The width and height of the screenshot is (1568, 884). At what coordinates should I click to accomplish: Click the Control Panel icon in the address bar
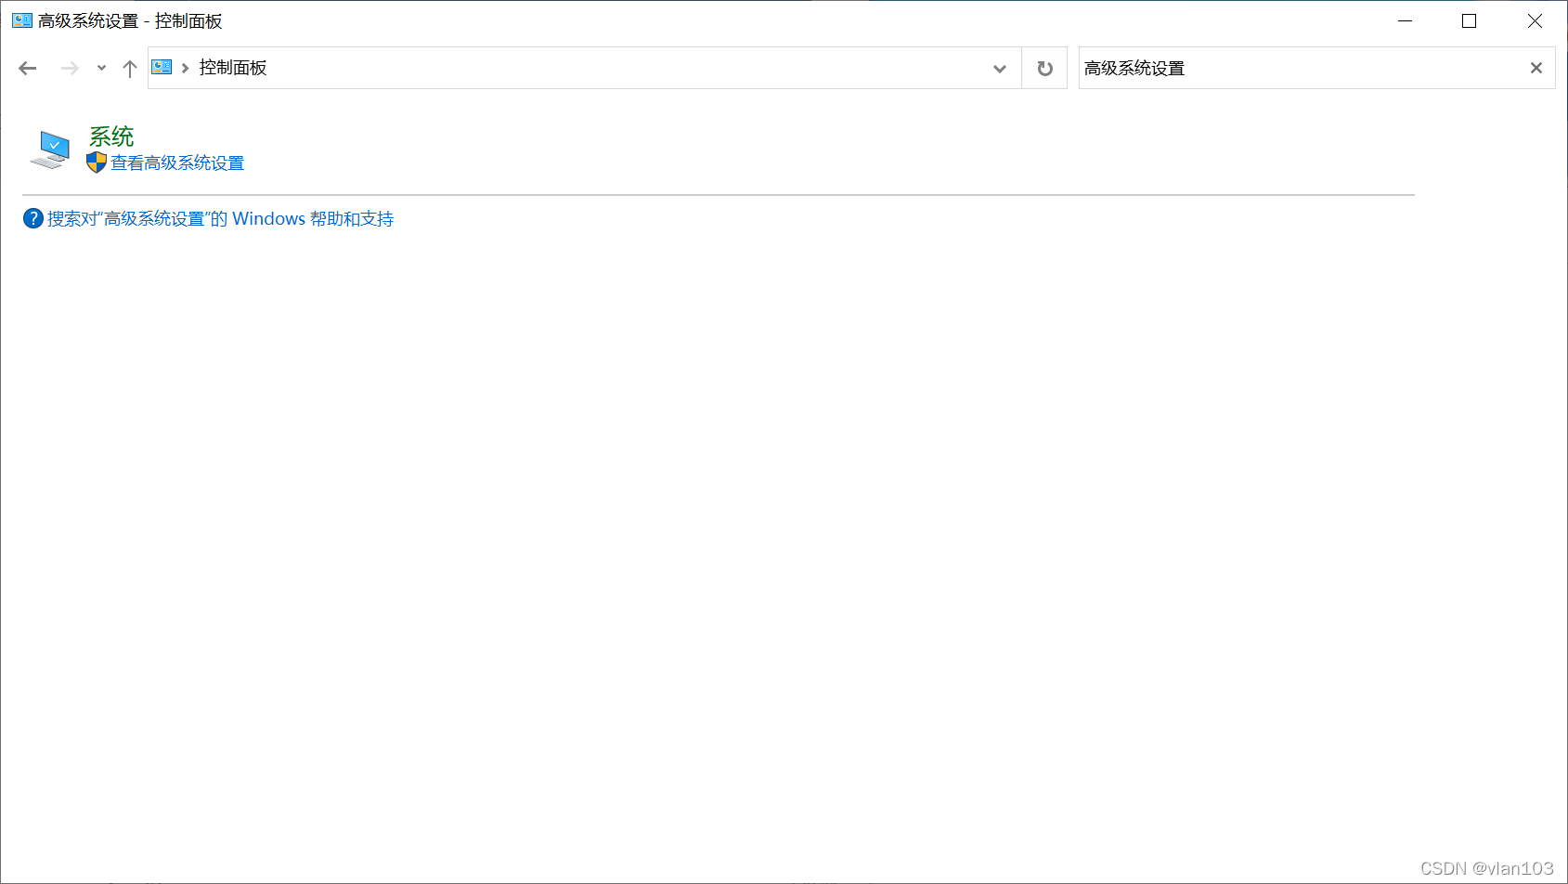[162, 68]
